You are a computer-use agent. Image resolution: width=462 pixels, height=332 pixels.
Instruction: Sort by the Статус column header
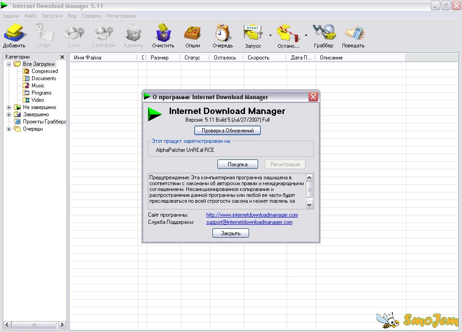(194, 58)
